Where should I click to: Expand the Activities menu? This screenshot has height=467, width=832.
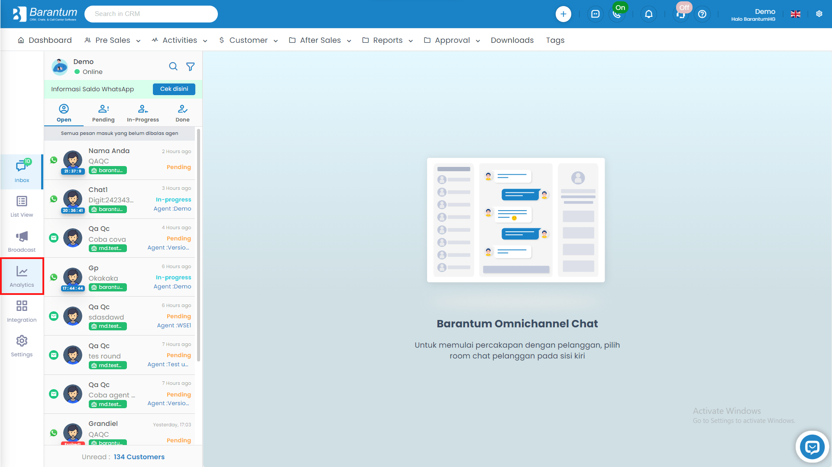(180, 40)
